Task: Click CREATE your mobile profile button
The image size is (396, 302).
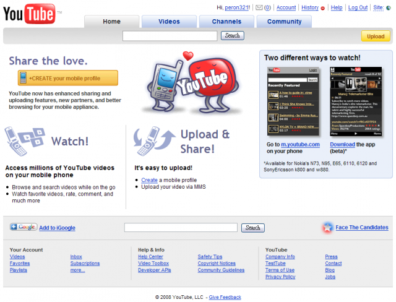Action: 67,78
